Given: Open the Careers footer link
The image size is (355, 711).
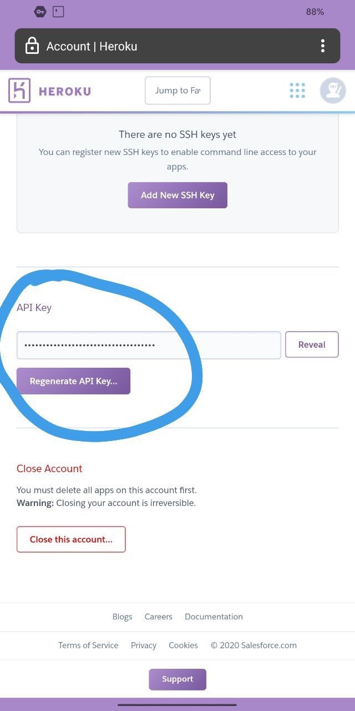Looking at the screenshot, I should 159,617.
